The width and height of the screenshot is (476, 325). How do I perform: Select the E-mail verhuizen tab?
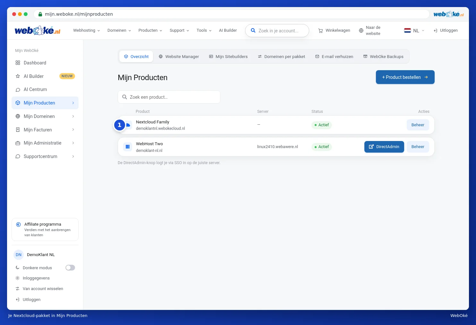coord(334,57)
